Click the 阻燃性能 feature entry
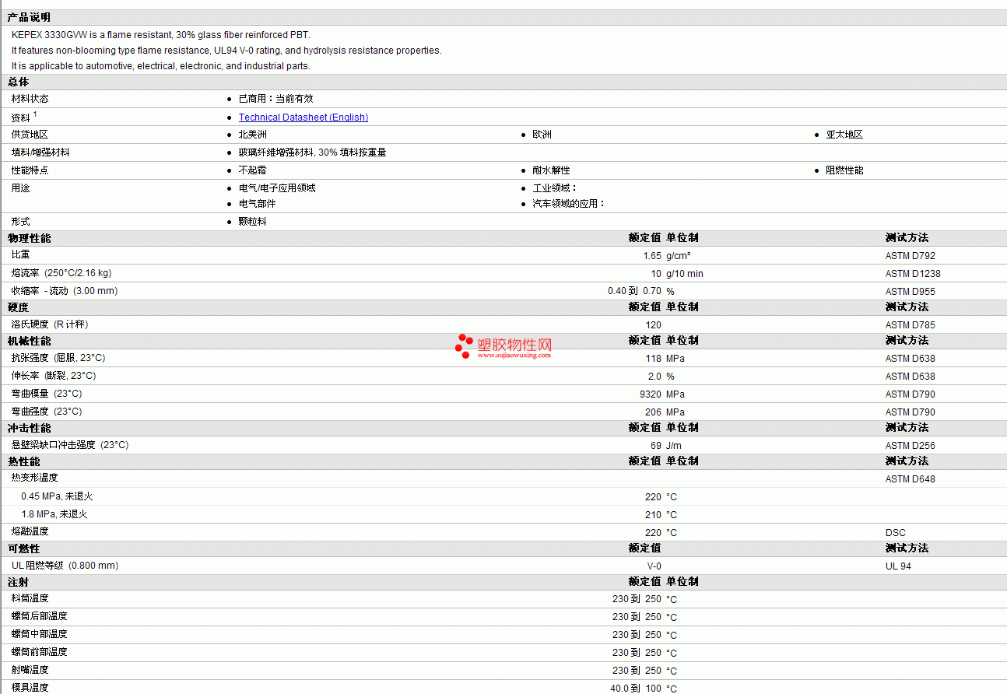Screen dimensions: 1007x694 tap(844, 170)
